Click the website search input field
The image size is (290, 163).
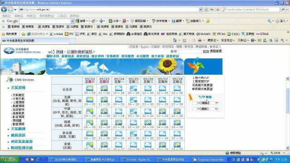pyautogui.click(x=190, y=52)
